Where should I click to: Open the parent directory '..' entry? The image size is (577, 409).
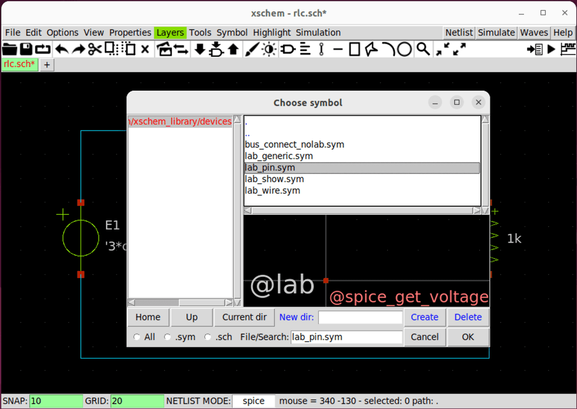click(247, 133)
